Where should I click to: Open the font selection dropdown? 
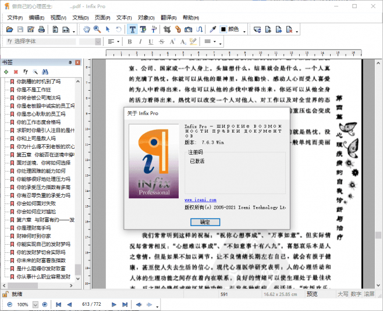pos(41,41)
